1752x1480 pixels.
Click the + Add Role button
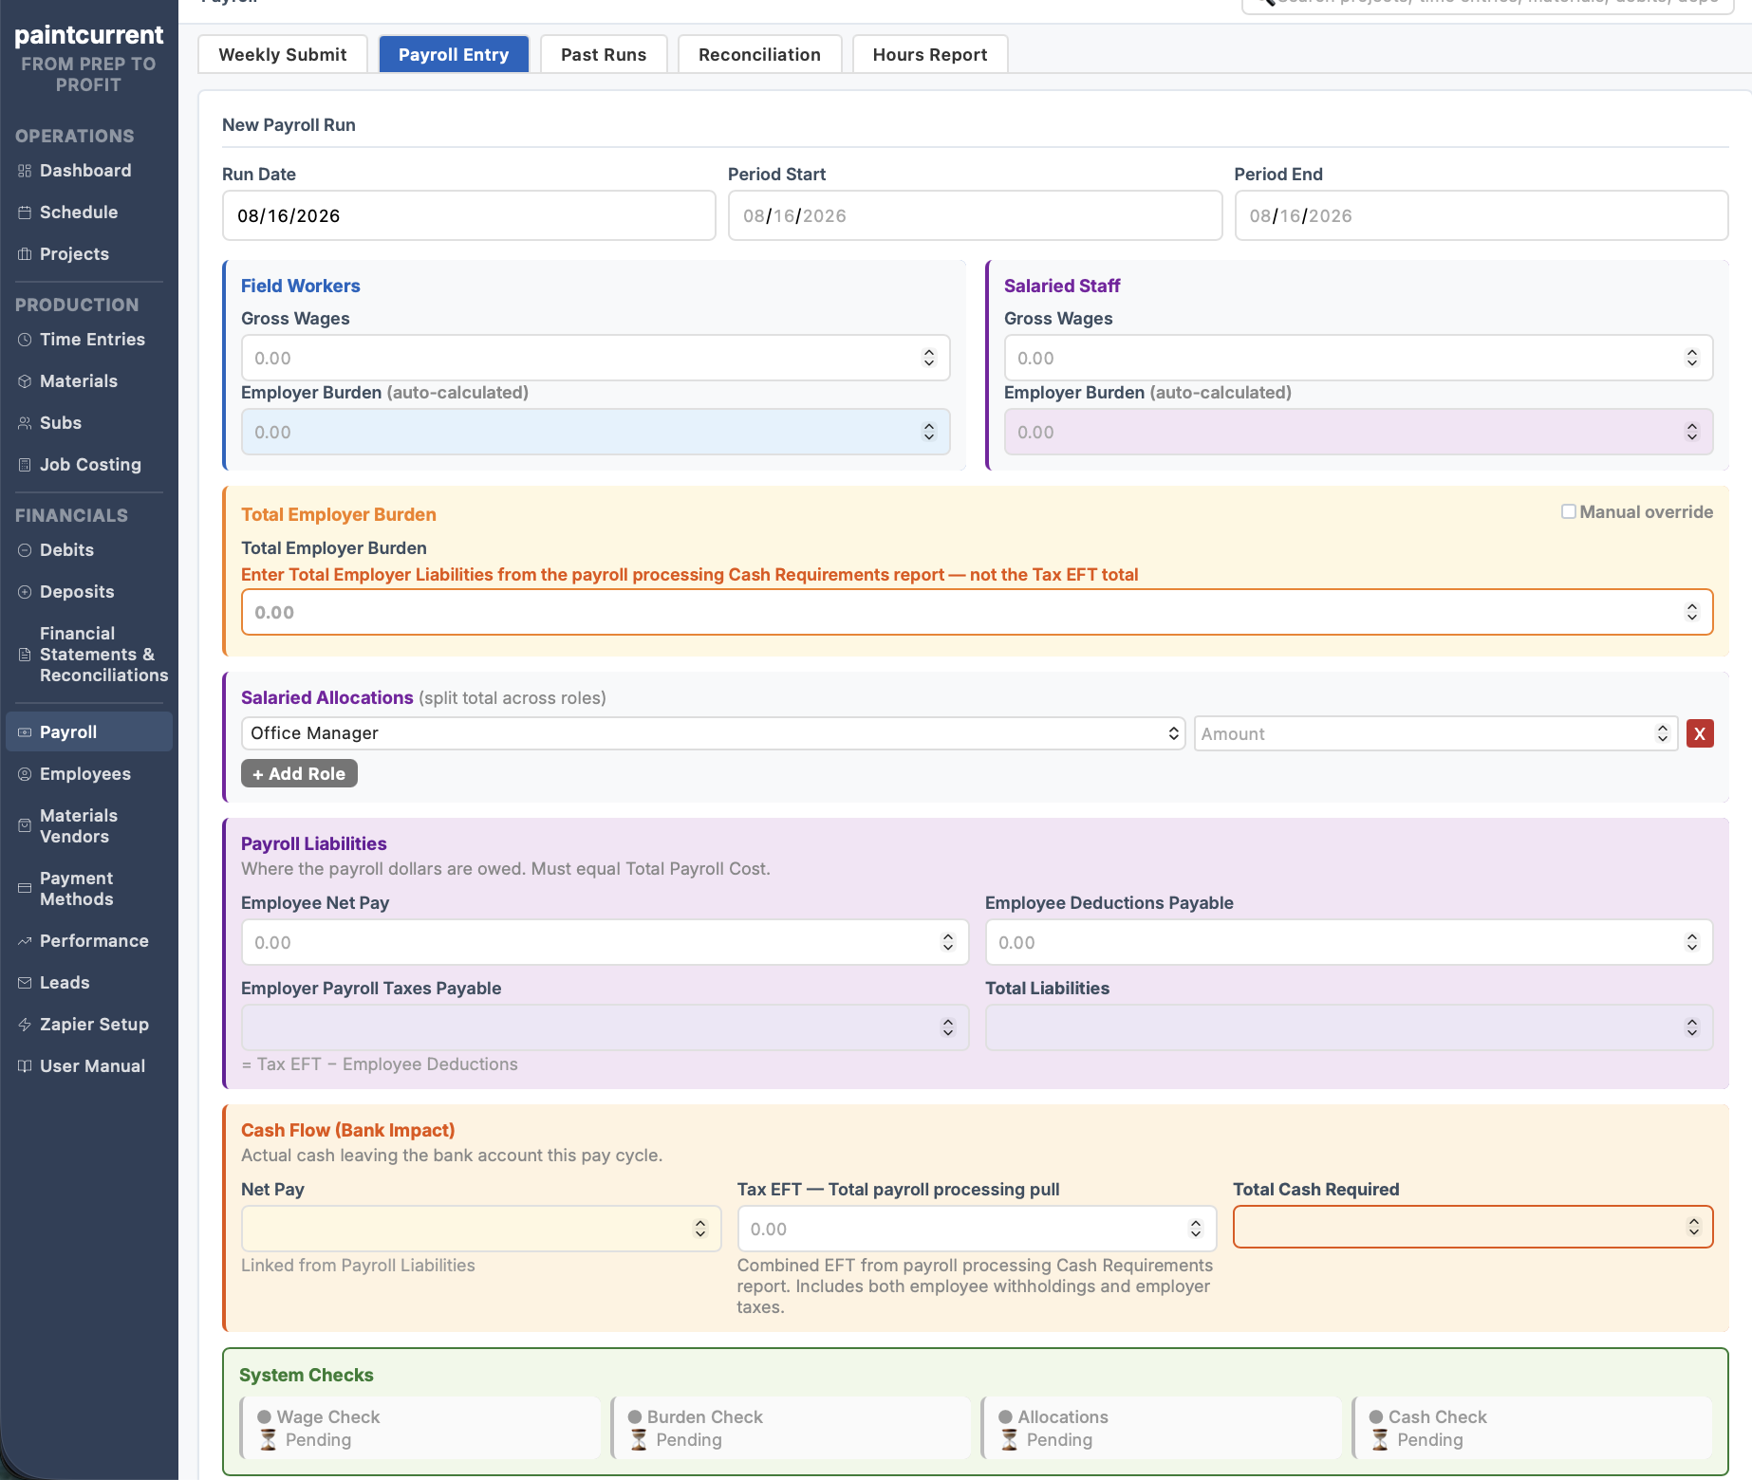coord(299,774)
